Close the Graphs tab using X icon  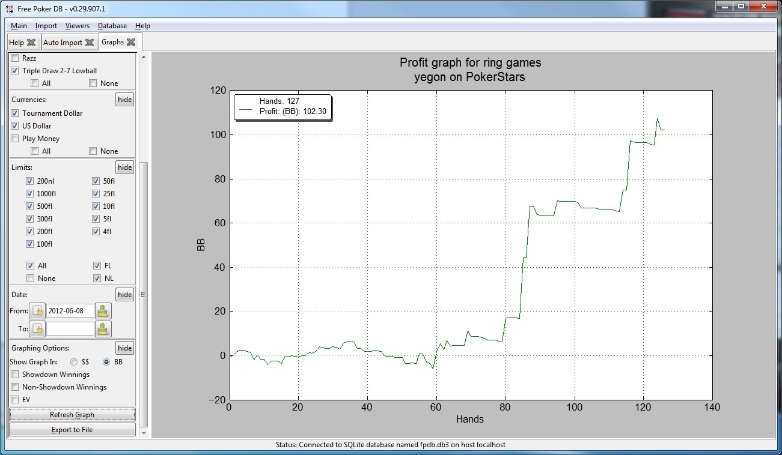(x=131, y=42)
